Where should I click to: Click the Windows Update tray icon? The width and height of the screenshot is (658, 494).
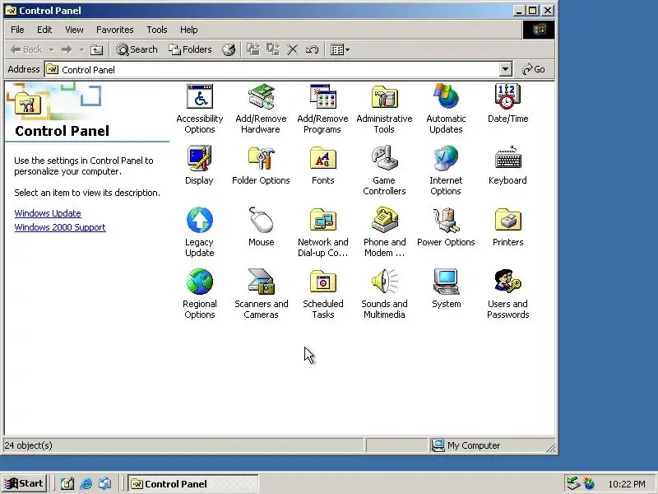589,484
